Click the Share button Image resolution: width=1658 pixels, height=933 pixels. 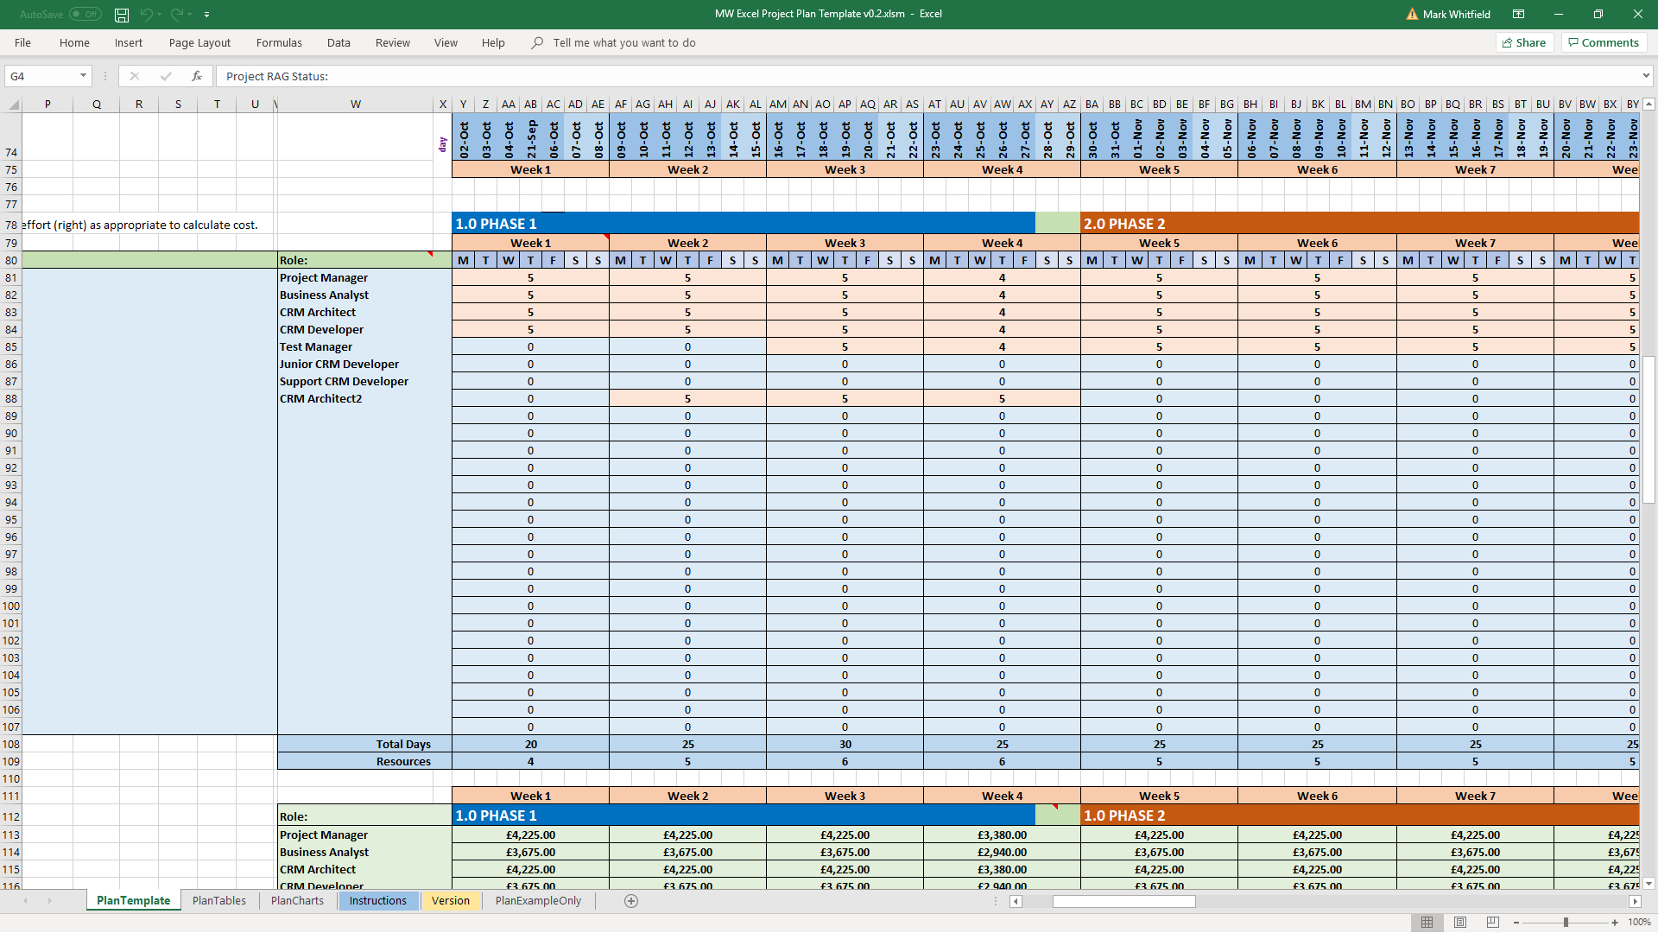[x=1524, y=43]
